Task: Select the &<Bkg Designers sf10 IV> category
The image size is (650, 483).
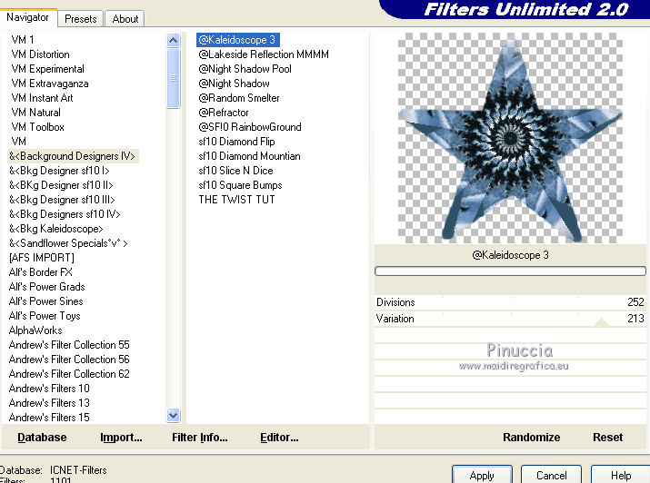Action: 65,214
